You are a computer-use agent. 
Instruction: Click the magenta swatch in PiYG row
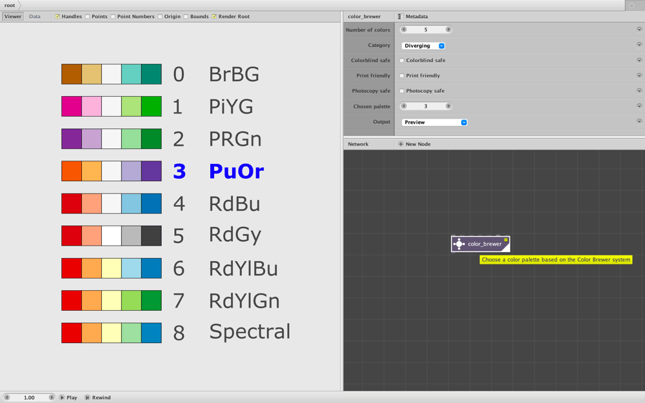coord(72,106)
